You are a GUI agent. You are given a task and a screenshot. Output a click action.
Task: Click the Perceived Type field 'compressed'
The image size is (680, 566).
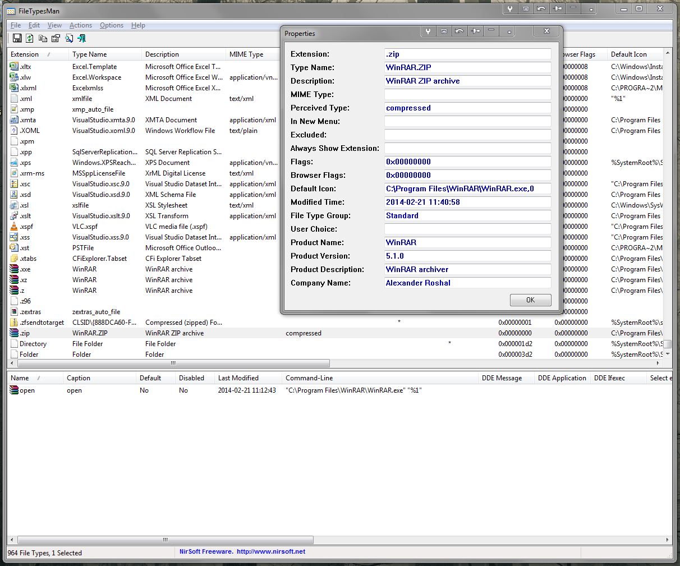467,108
